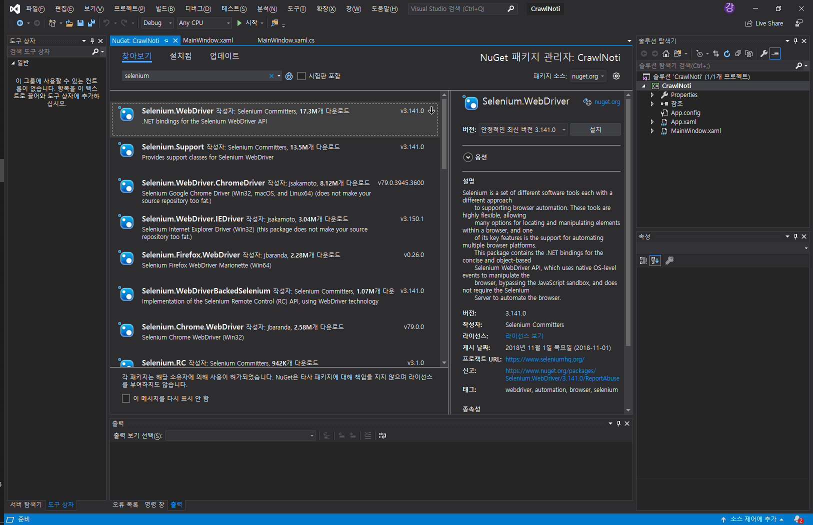Viewport: 813px width, 525px height.
Task: Open the Build menu
Action: [165, 9]
